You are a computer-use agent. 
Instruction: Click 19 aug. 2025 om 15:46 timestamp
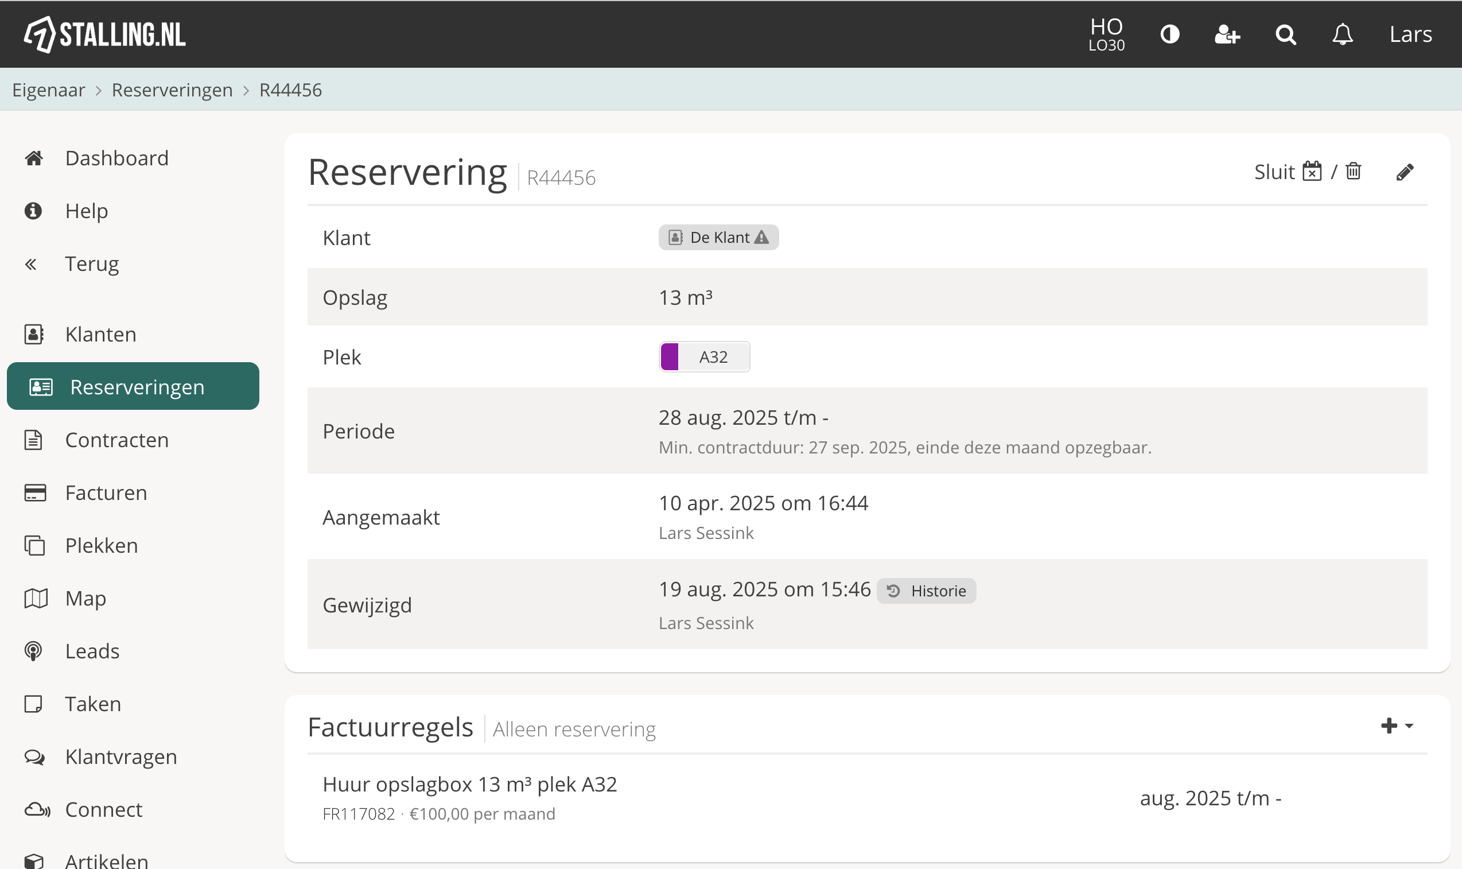tap(764, 589)
